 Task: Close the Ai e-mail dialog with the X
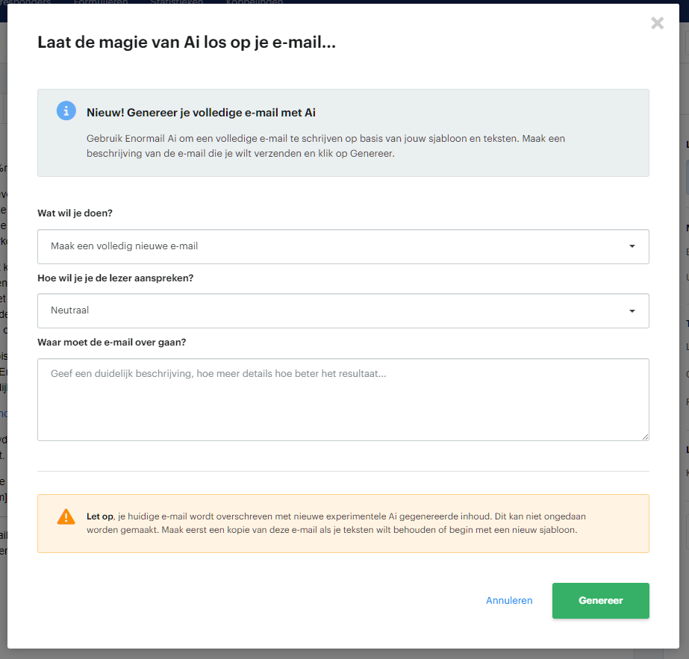coord(657,23)
